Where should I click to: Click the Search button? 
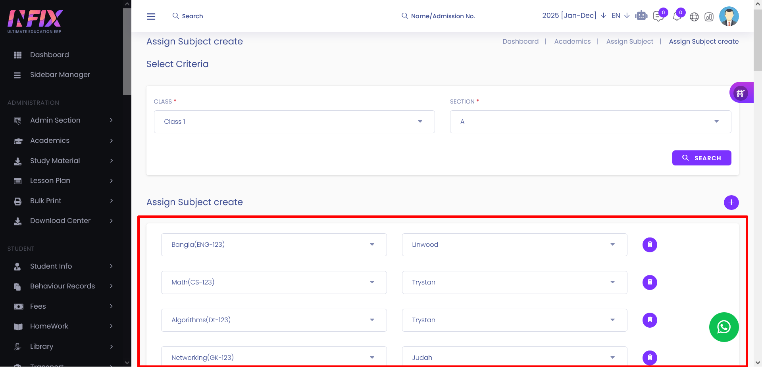coord(701,158)
